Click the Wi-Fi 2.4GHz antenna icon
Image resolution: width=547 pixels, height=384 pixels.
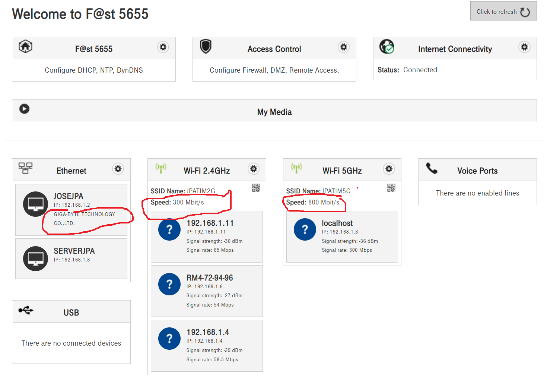(x=161, y=168)
